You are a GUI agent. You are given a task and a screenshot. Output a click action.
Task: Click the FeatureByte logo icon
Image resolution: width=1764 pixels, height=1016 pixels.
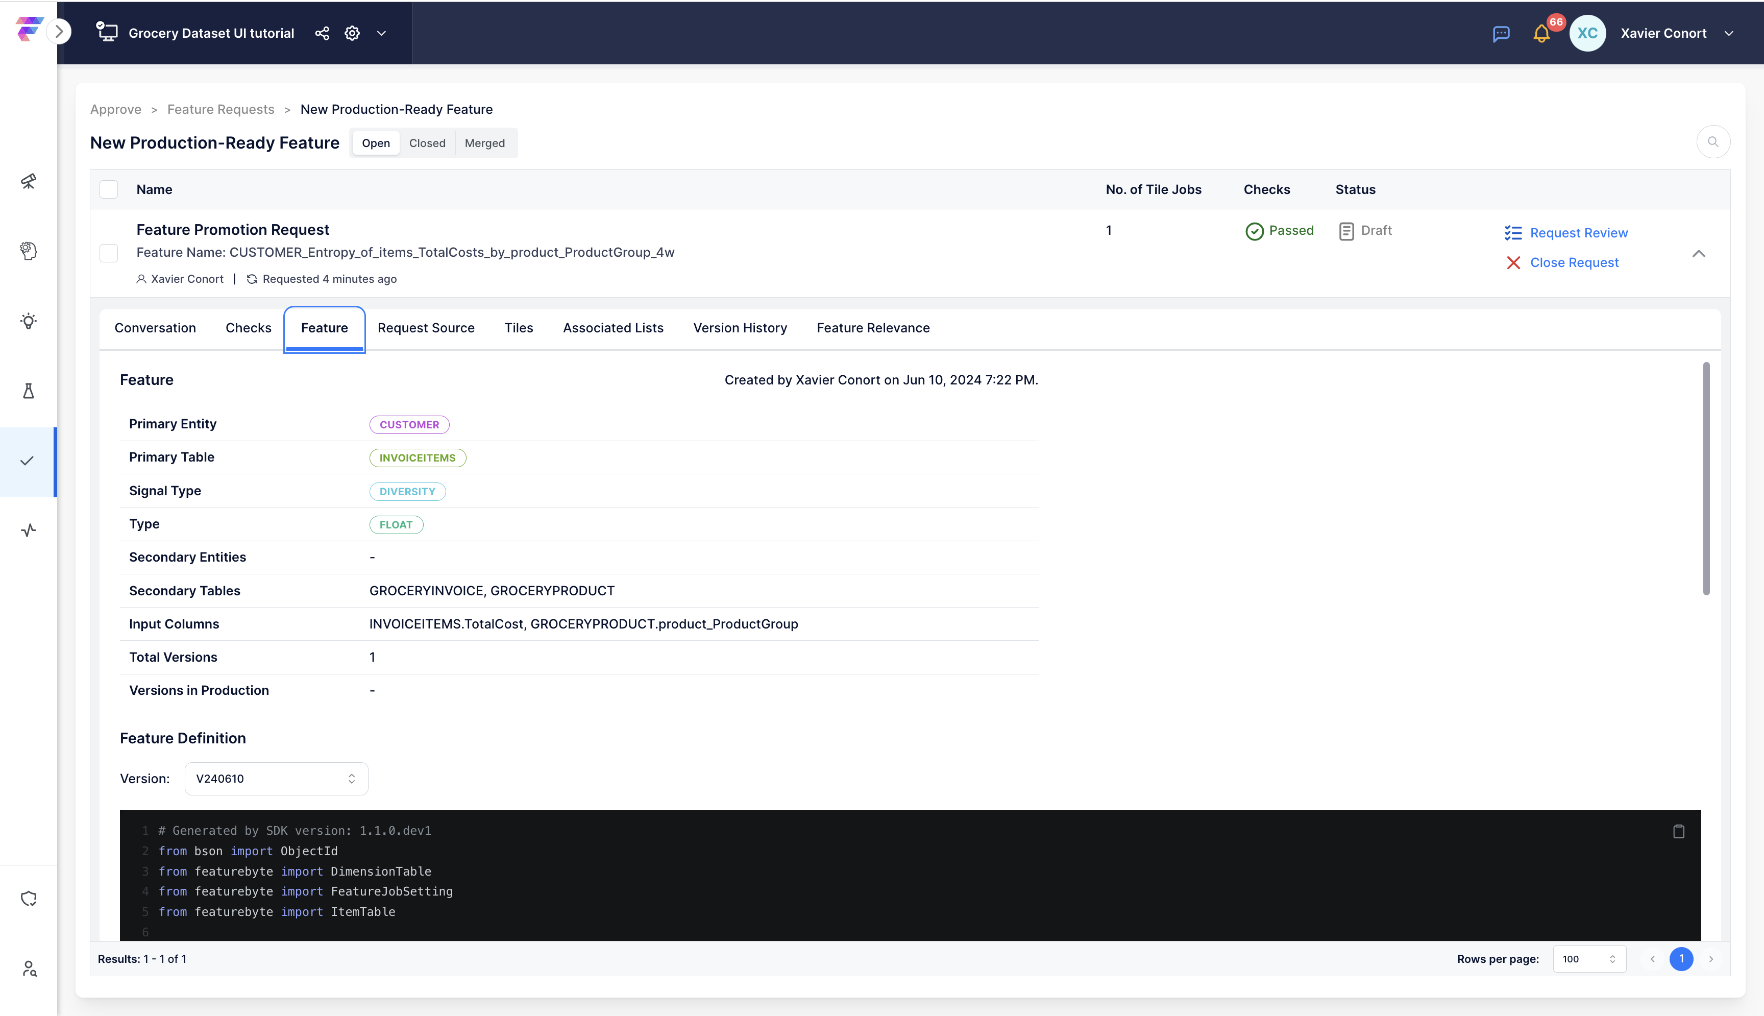tap(29, 29)
